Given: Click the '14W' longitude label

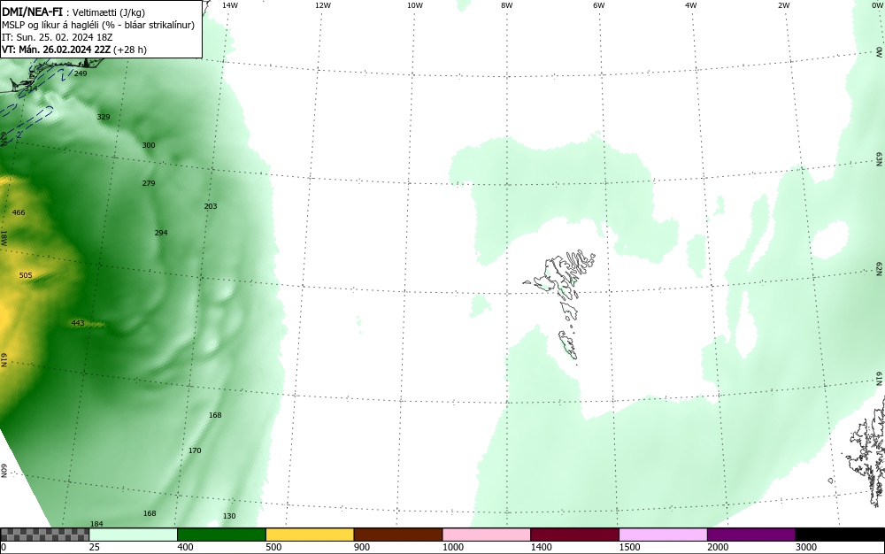Looking at the screenshot, I should [x=230, y=5].
